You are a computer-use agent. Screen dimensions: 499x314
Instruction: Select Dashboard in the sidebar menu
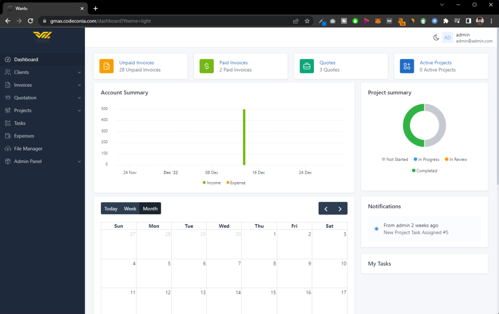pyautogui.click(x=26, y=59)
